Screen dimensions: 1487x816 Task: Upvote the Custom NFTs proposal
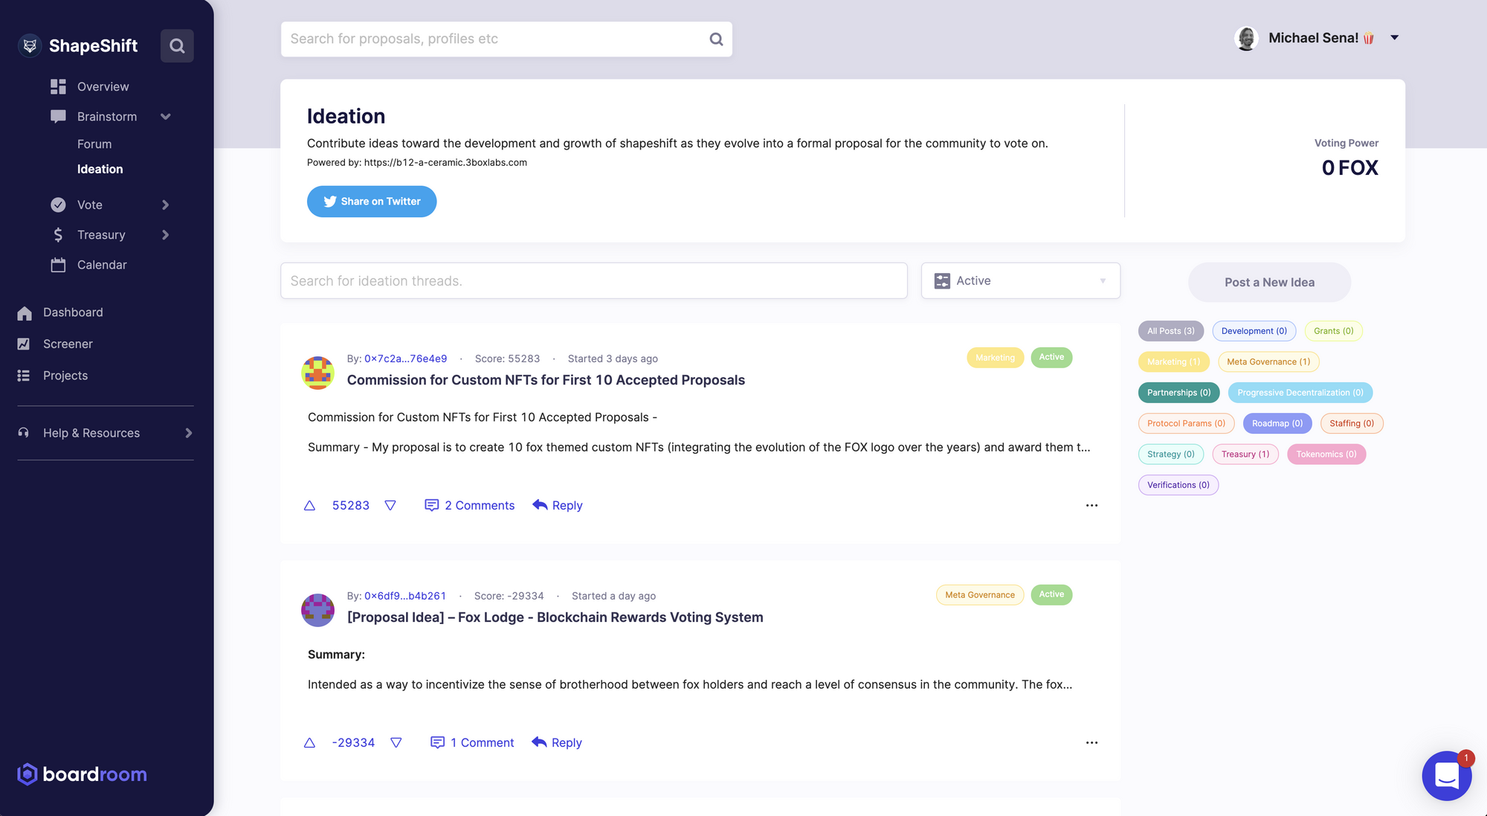tap(310, 506)
